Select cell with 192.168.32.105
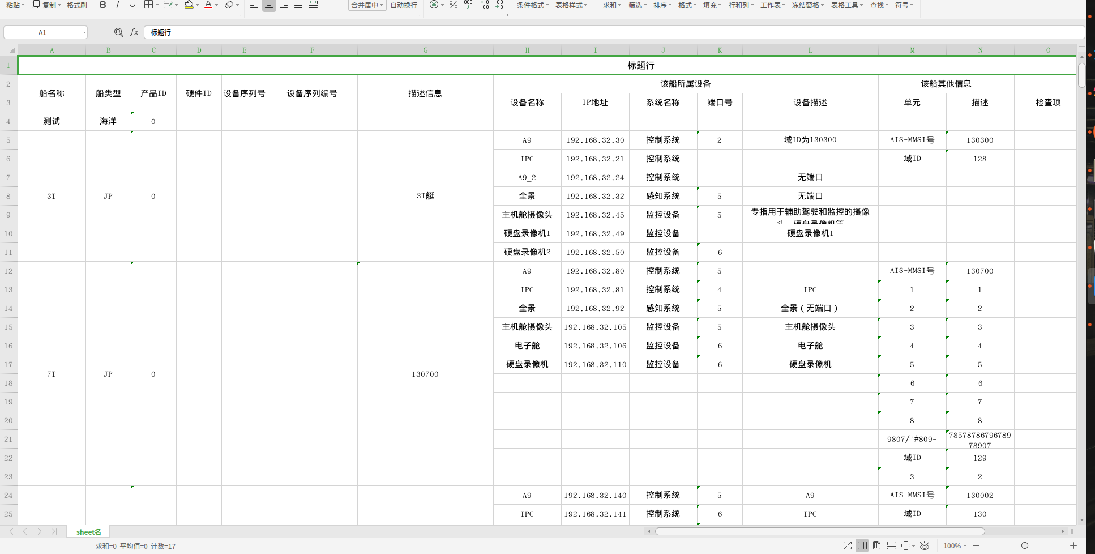Viewport: 1095px width, 554px height. coord(595,327)
